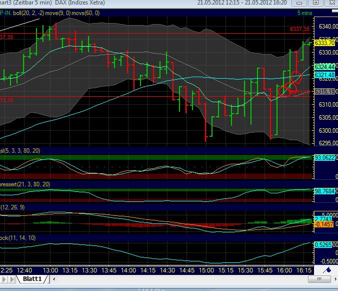Click the 6305,00 price axis label
The height and width of the screenshot is (291, 338).
[328, 118]
